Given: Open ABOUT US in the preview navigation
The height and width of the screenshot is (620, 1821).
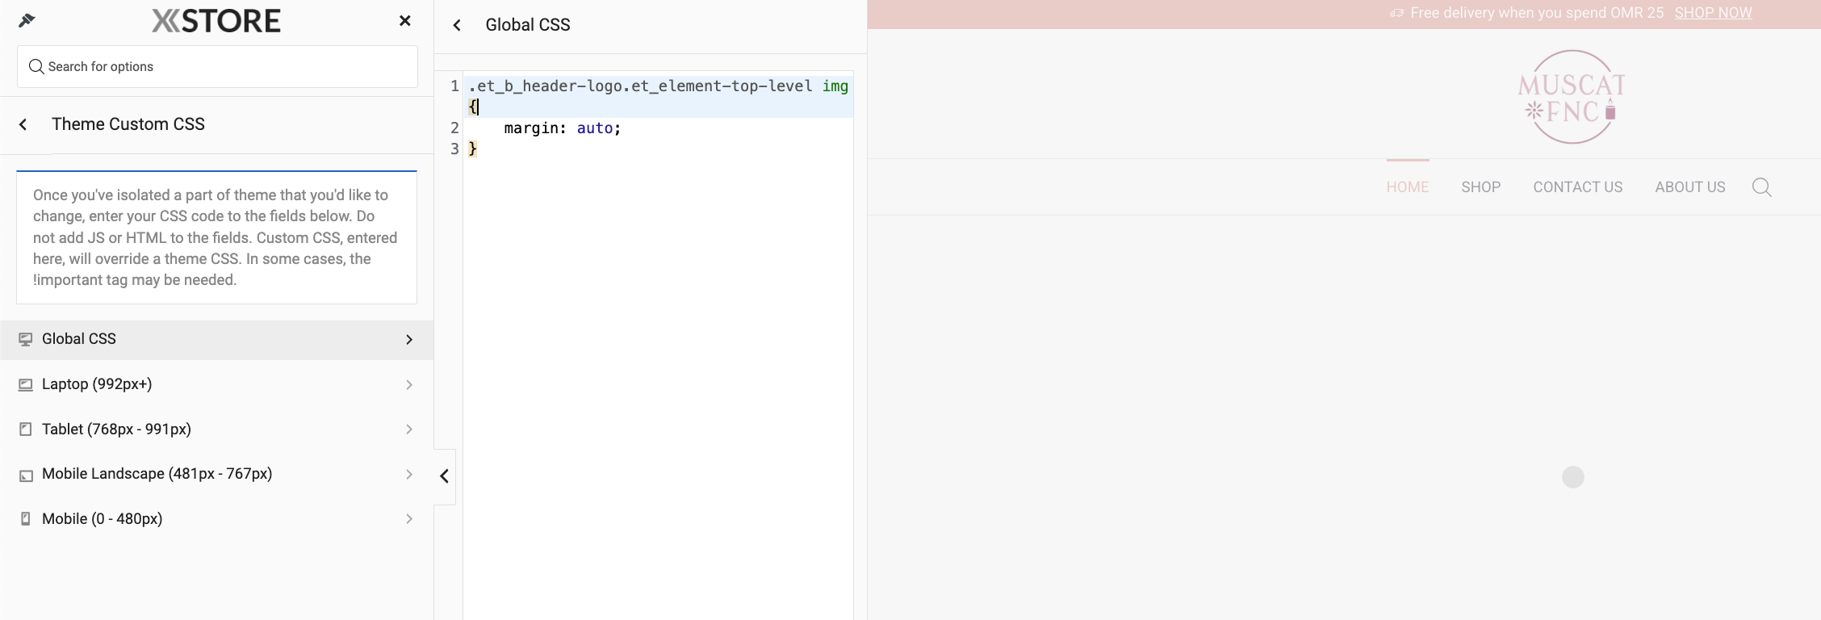Looking at the screenshot, I should 1690,187.
